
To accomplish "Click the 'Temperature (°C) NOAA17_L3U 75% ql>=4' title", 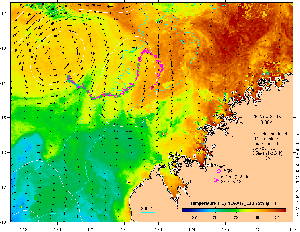I will click(x=234, y=203).
